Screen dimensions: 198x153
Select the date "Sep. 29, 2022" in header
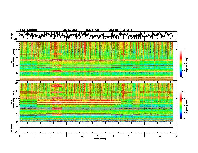pyautogui.click(x=70, y=30)
